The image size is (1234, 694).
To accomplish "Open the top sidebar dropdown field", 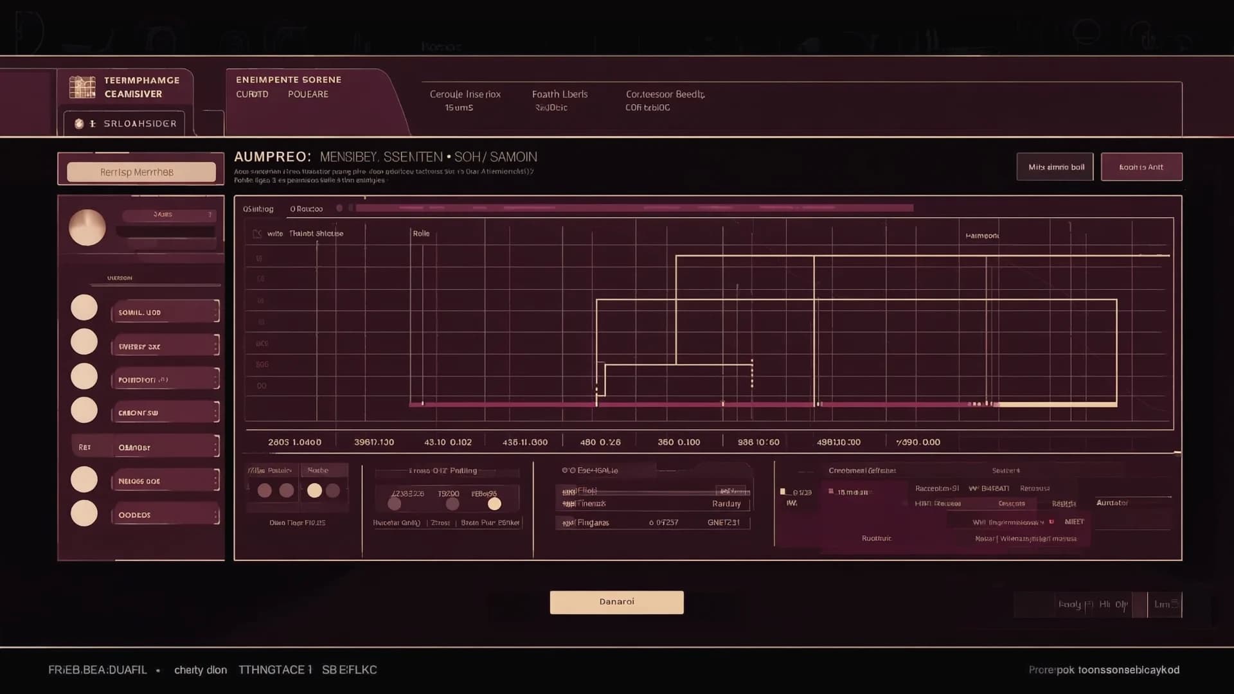I will click(x=168, y=215).
